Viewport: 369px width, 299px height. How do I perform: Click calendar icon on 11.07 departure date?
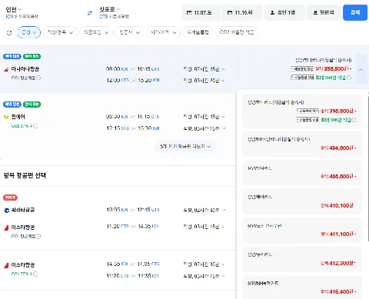click(x=189, y=12)
